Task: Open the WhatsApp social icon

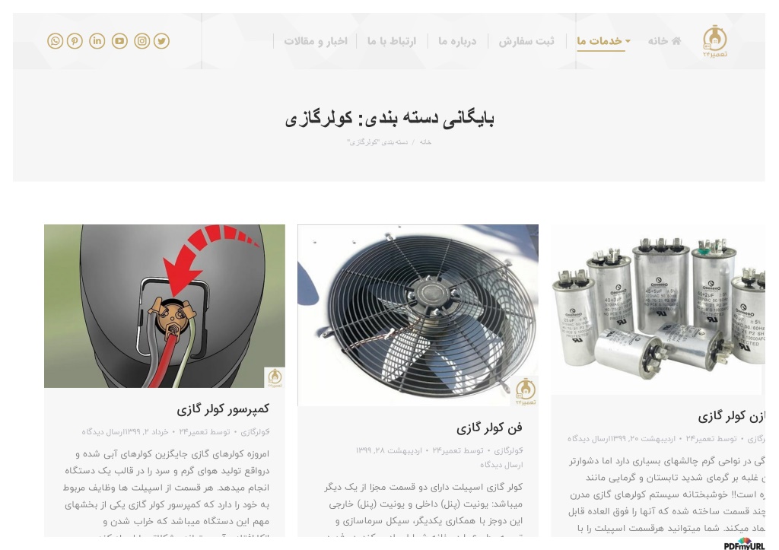Action: 55,41
